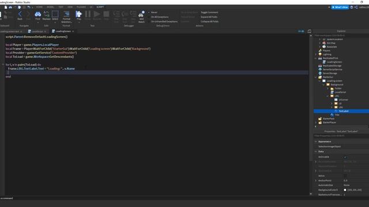Open the BackgroundColor3 white color swatch
This screenshot has height=207, width=369.
pos(345,190)
